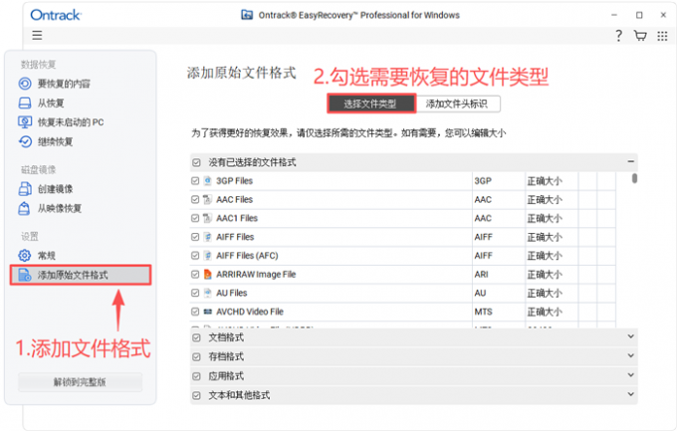Click the 创建镜像 icon
The height and width of the screenshot is (431, 677).
coord(25,189)
